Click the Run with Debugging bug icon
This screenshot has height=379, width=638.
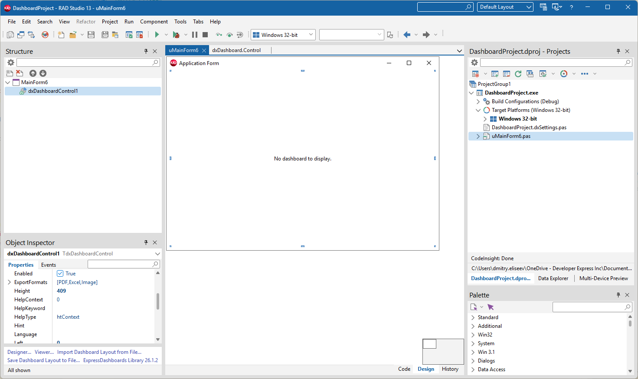coord(176,35)
